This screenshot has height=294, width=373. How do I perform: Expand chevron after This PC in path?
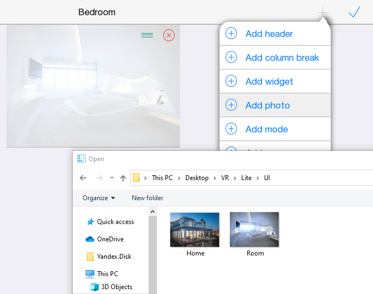click(x=179, y=178)
